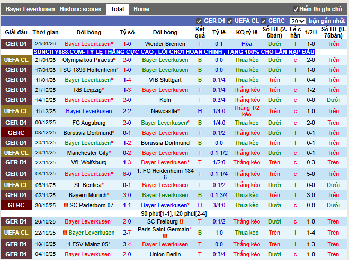Click Thắng 1/2 kèo on Newcastle row

coord(247,111)
